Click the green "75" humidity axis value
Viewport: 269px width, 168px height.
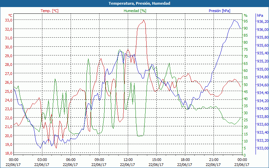pyautogui.click(x=245, y=49)
